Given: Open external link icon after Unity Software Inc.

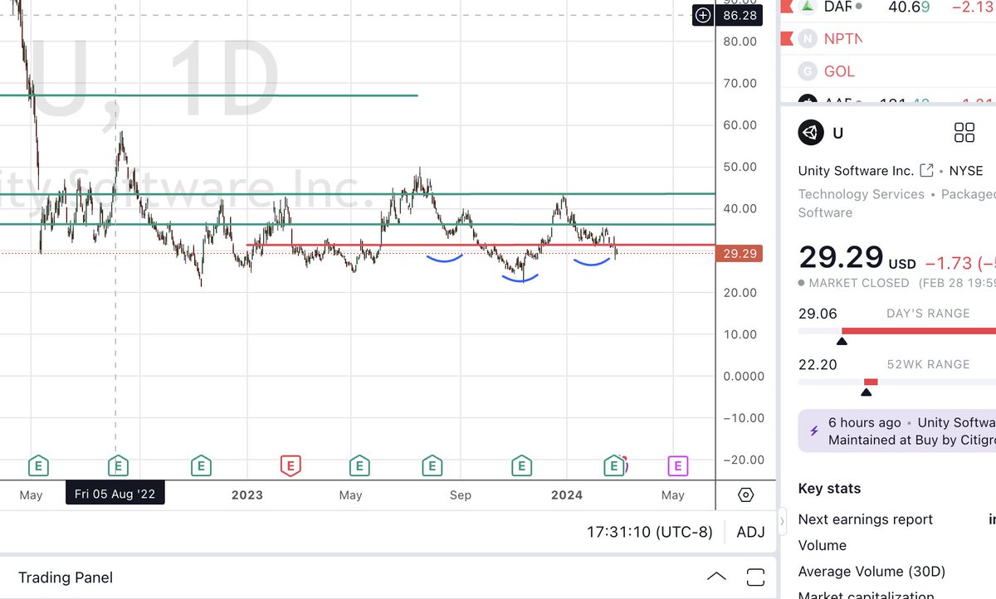Looking at the screenshot, I should click(927, 171).
